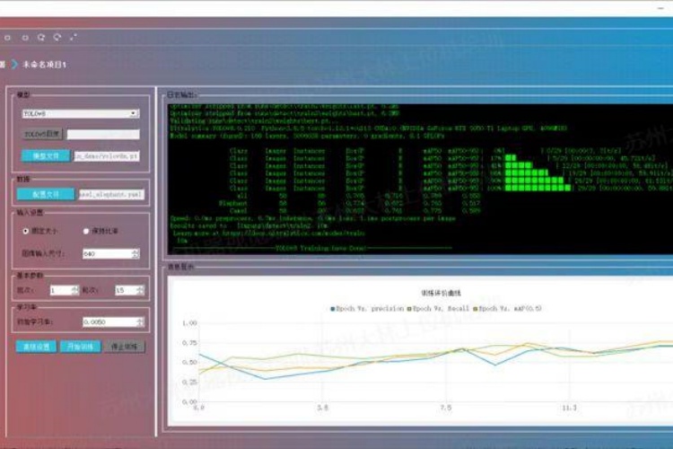Click the expand arrows icon in toolbar

(74, 38)
